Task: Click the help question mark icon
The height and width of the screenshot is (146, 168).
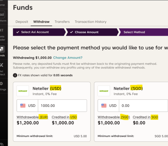Action: [1, 144]
